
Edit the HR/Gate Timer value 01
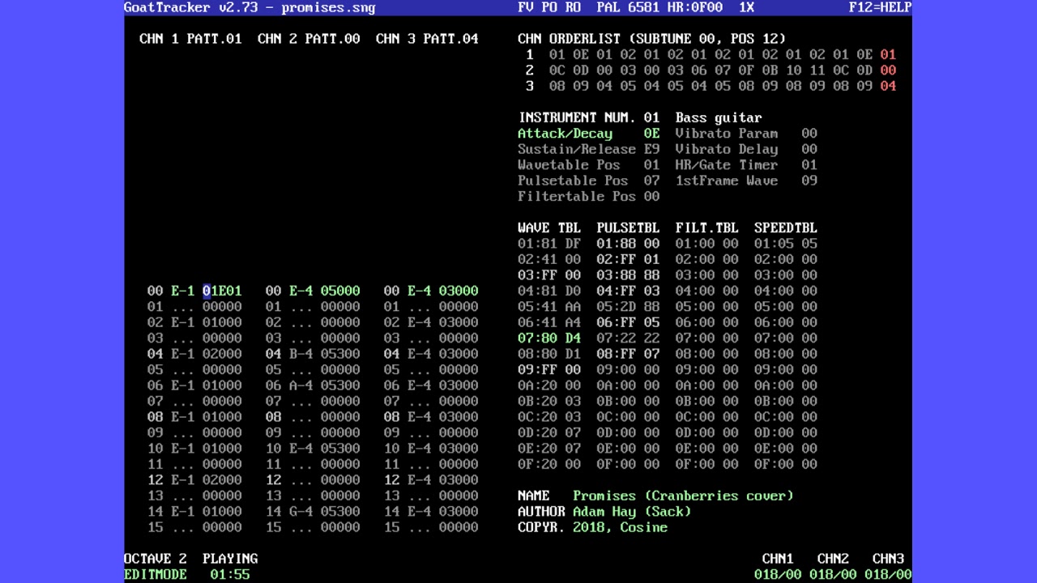click(809, 165)
